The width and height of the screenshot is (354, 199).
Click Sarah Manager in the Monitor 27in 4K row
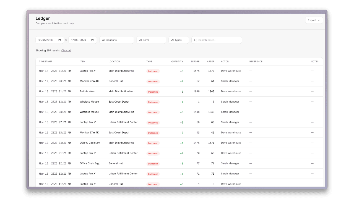click(x=230, y=81)
